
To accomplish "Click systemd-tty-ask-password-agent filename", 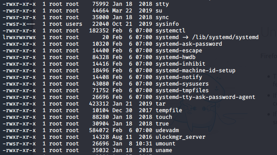I will pyautogui.click(x=205, y=97).
